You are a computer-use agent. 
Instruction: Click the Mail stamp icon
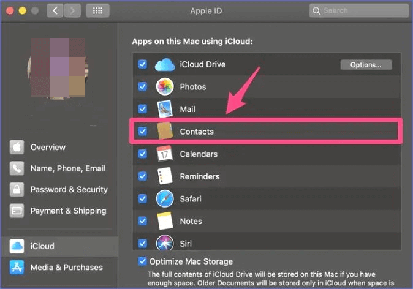click(x=165, y=109)
